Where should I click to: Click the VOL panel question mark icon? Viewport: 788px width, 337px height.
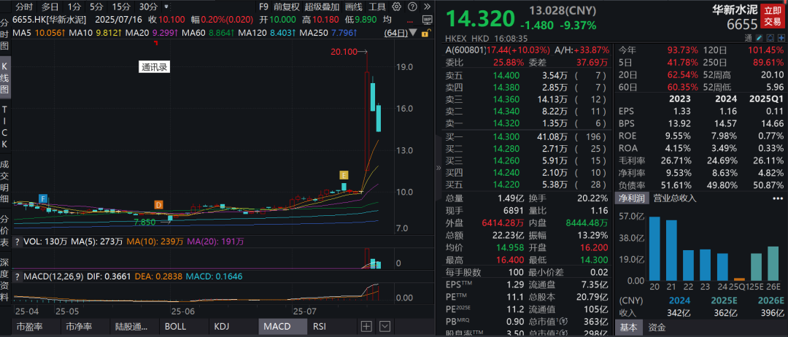[18, 241]
